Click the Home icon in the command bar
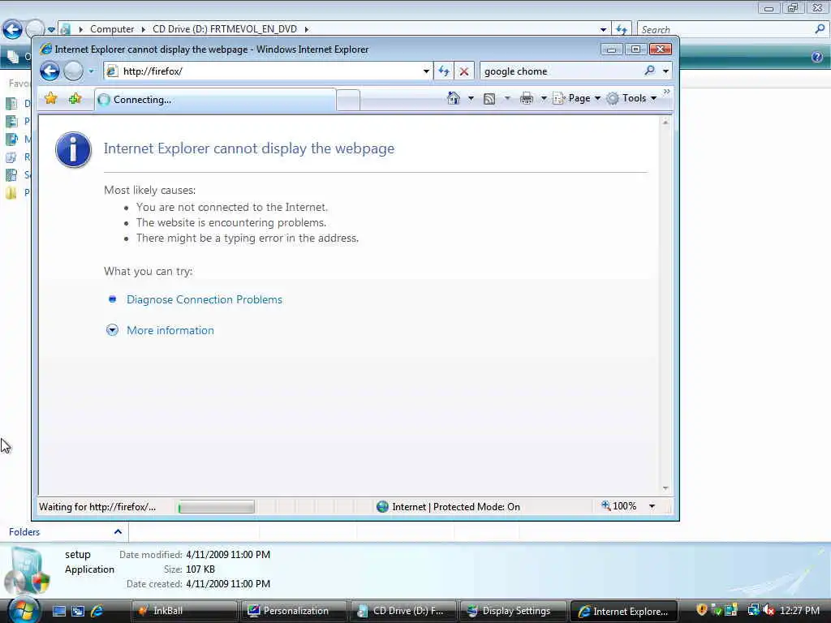The image size is (831, 623). point(453,98)
